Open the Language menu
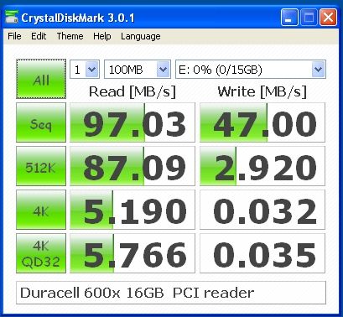This screenshot has height=317, width=343. tap(141, 37)
